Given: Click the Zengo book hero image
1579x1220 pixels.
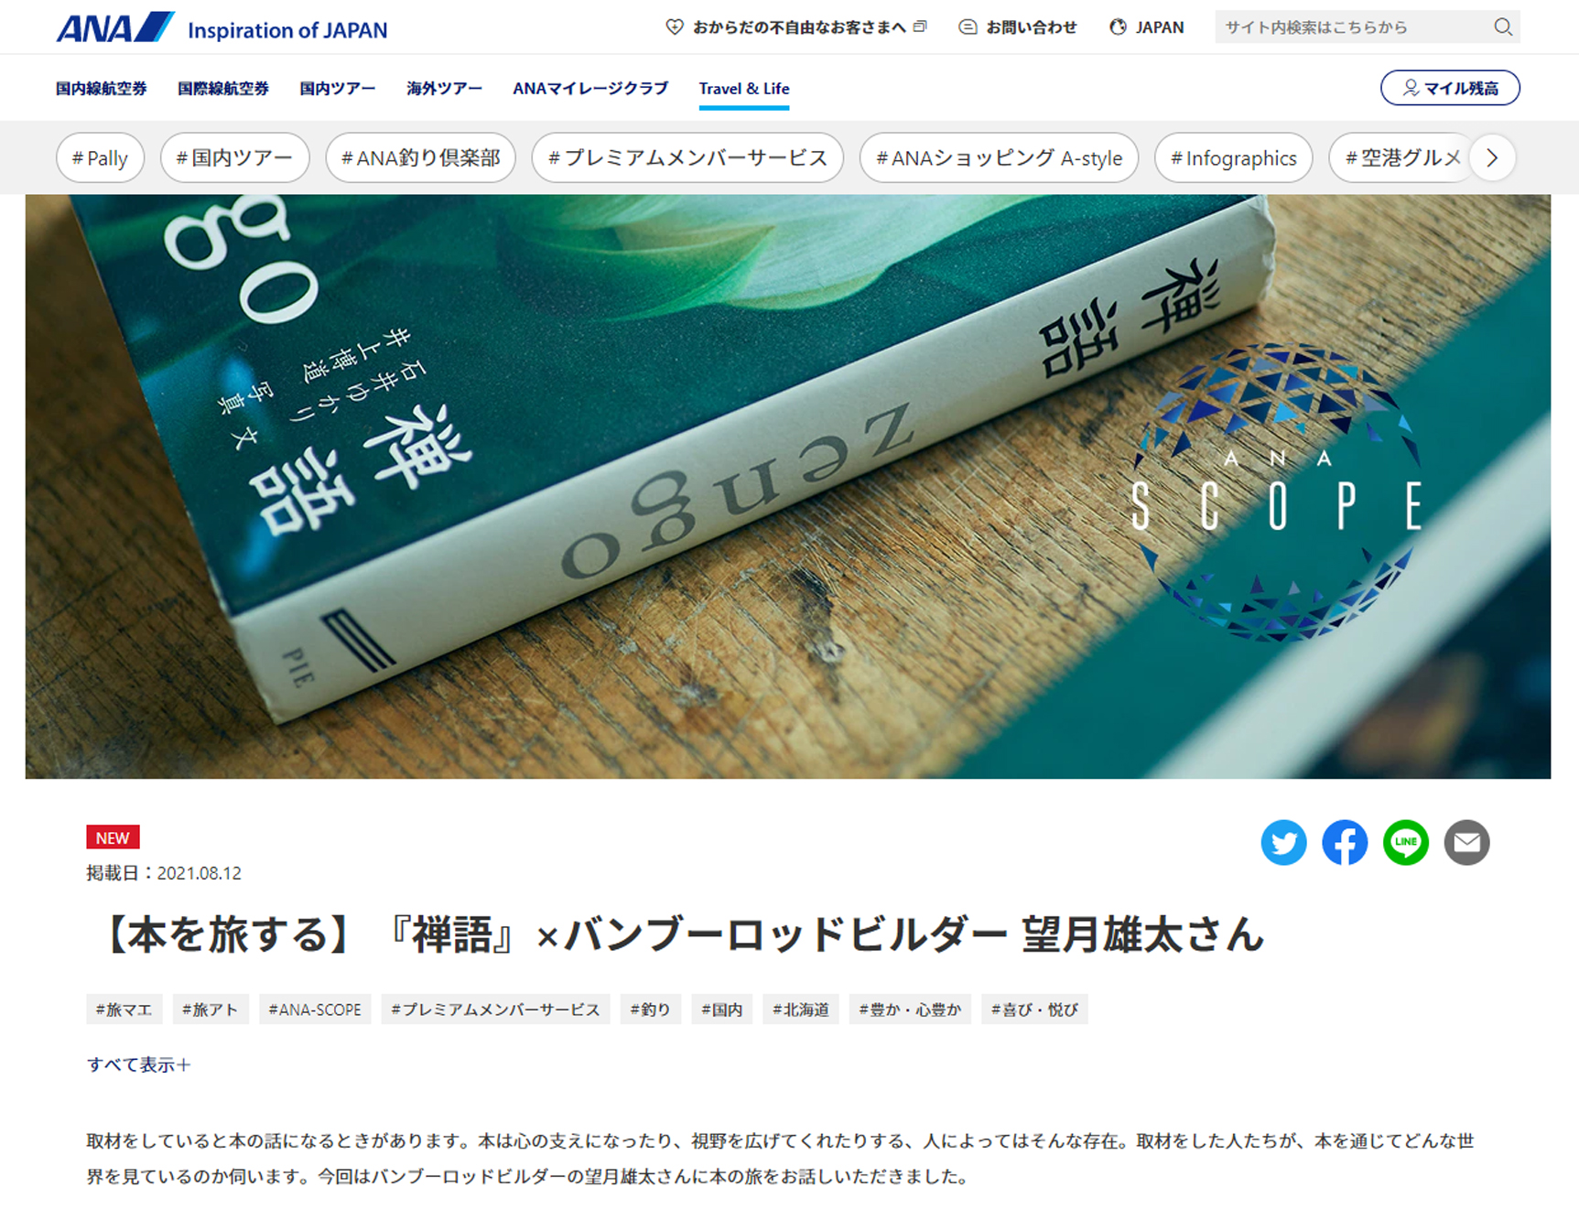Looking at the screenshot, I should [788, 486].
